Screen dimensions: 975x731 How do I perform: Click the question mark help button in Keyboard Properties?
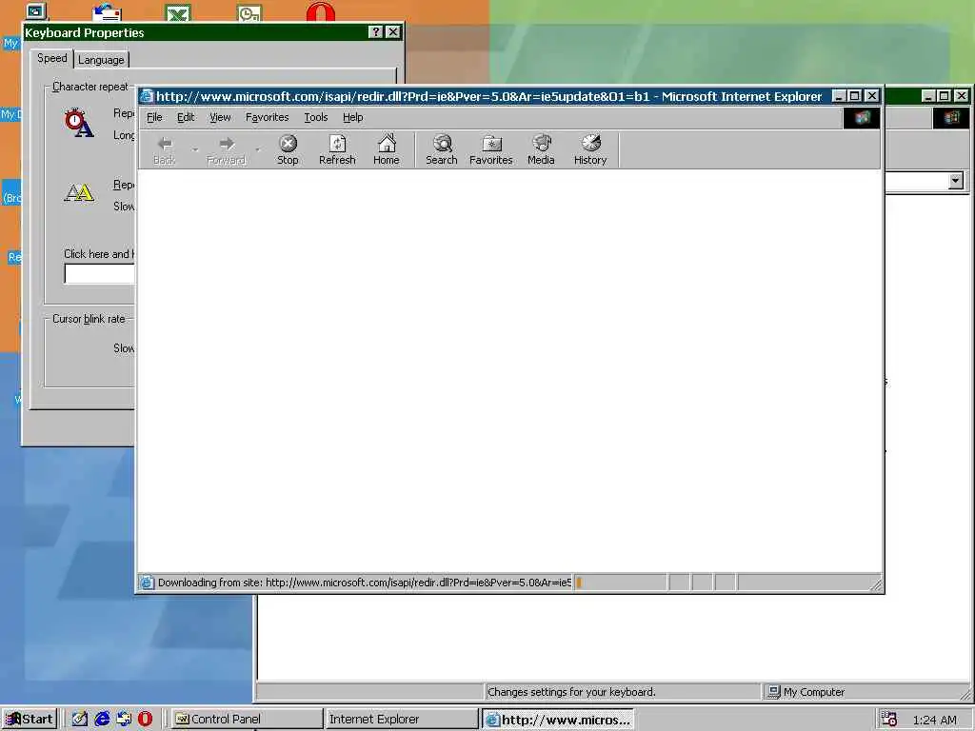(x=375, y=32)
